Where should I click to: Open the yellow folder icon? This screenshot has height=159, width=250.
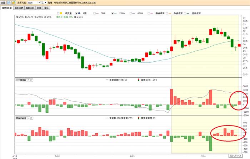coord(14,2)
